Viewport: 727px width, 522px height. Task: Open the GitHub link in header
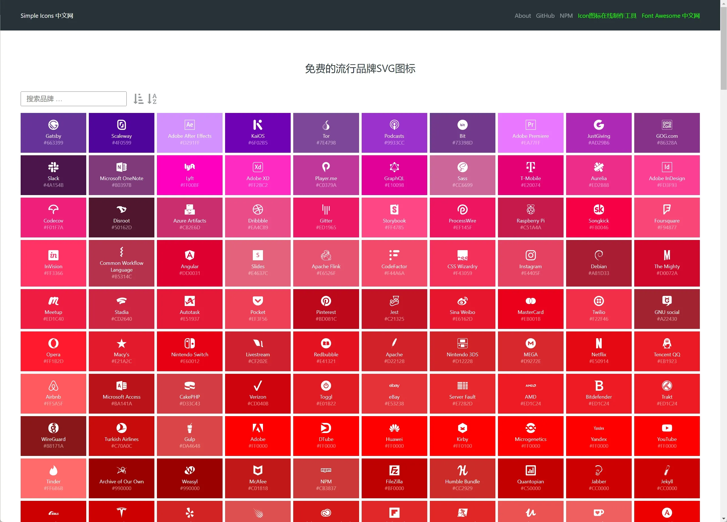545,16
